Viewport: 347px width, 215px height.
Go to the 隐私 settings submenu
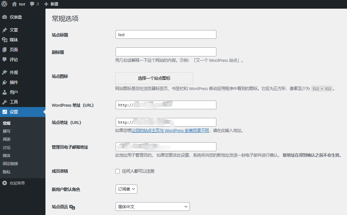(7, 172)
